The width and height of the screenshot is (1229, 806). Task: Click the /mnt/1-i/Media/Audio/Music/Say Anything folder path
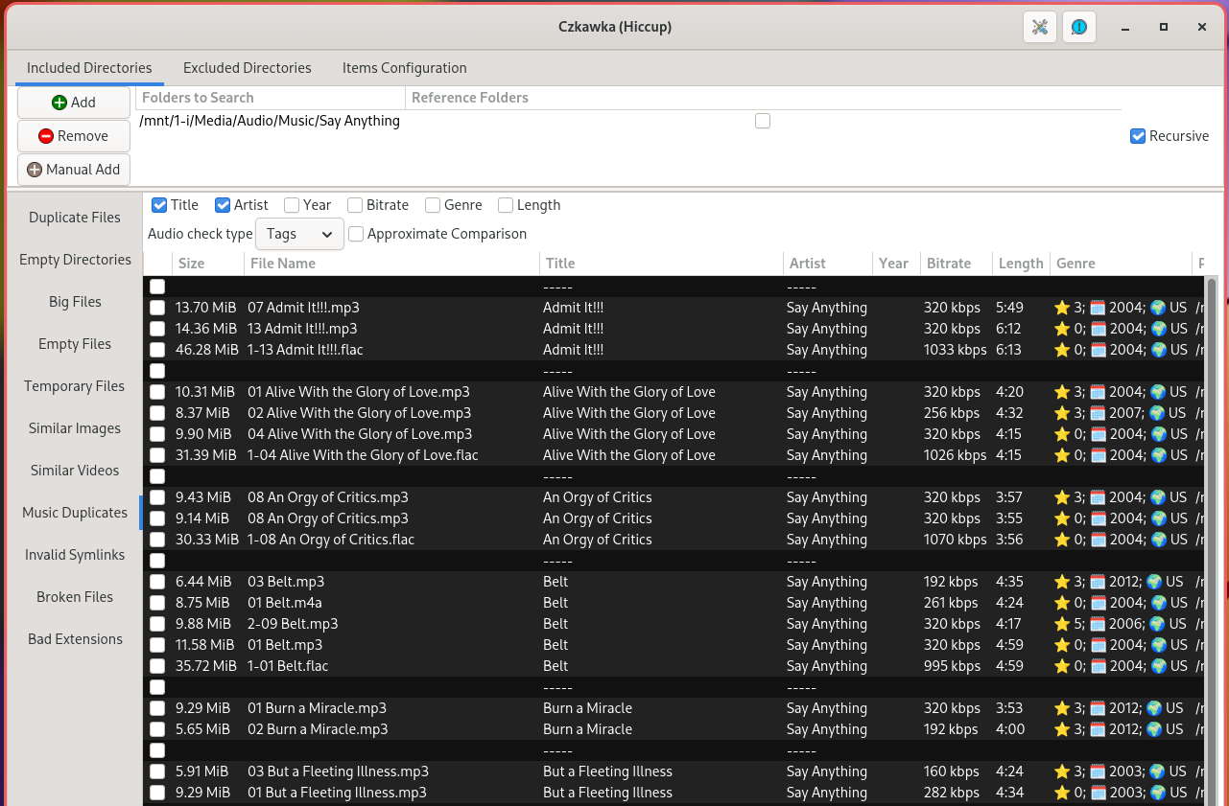270,121
